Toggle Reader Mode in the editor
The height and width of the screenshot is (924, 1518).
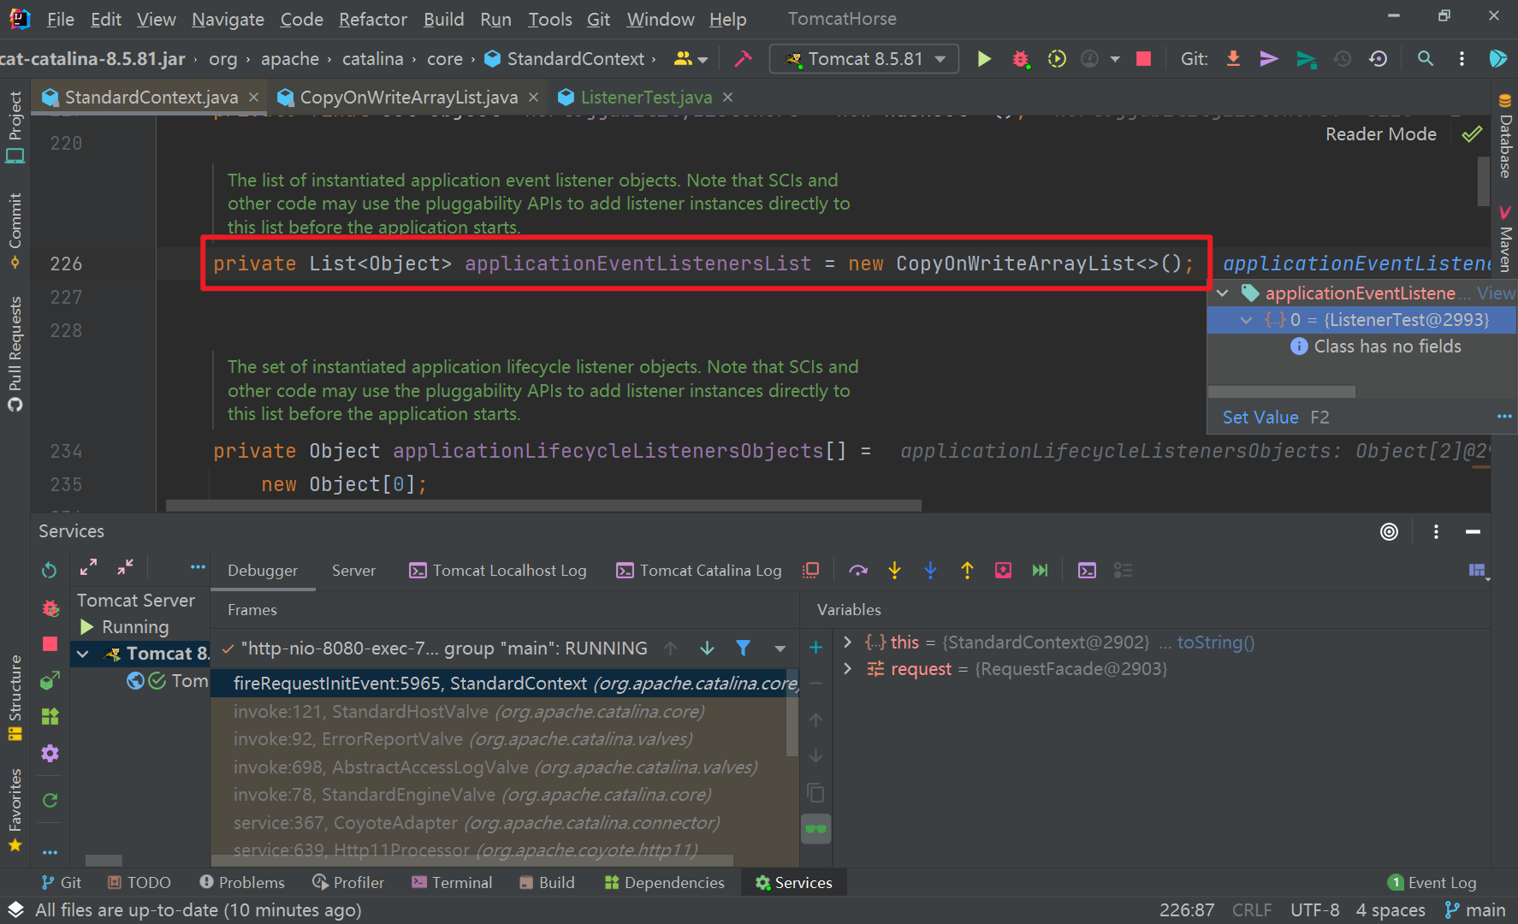pyautogui.click(x=1380, y=134)
